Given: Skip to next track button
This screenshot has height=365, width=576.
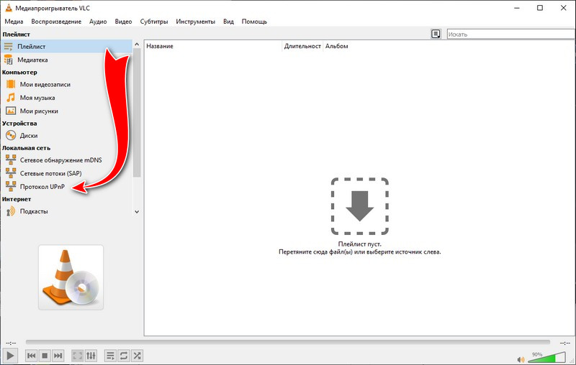Looking at the screenshot, I should (x=58, y=356).
